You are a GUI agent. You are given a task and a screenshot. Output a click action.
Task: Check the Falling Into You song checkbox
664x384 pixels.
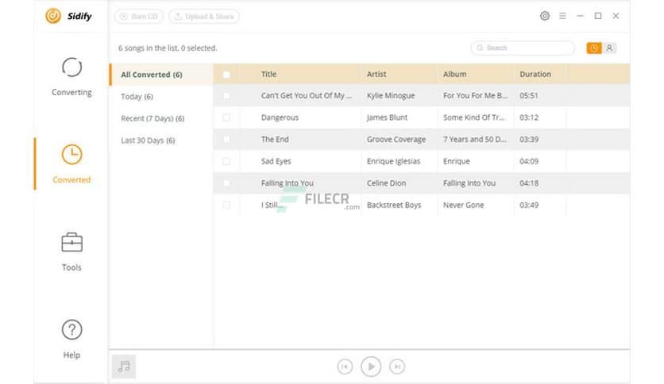tap(226, 183)
